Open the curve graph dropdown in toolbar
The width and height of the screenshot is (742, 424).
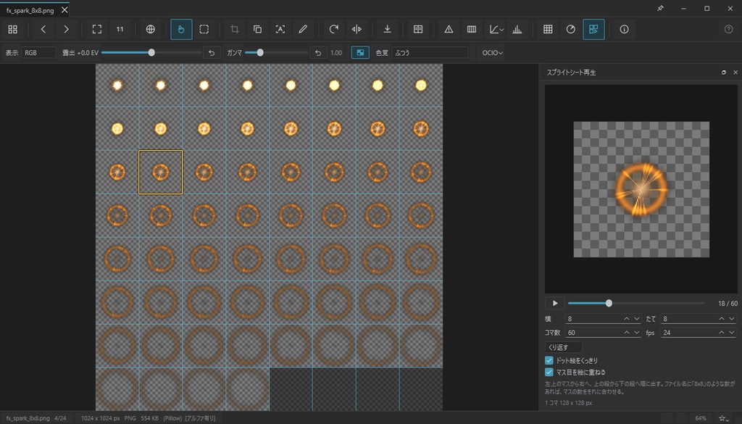click(496, 29)
